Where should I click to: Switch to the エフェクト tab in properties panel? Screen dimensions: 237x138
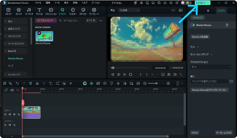(221, 10)
